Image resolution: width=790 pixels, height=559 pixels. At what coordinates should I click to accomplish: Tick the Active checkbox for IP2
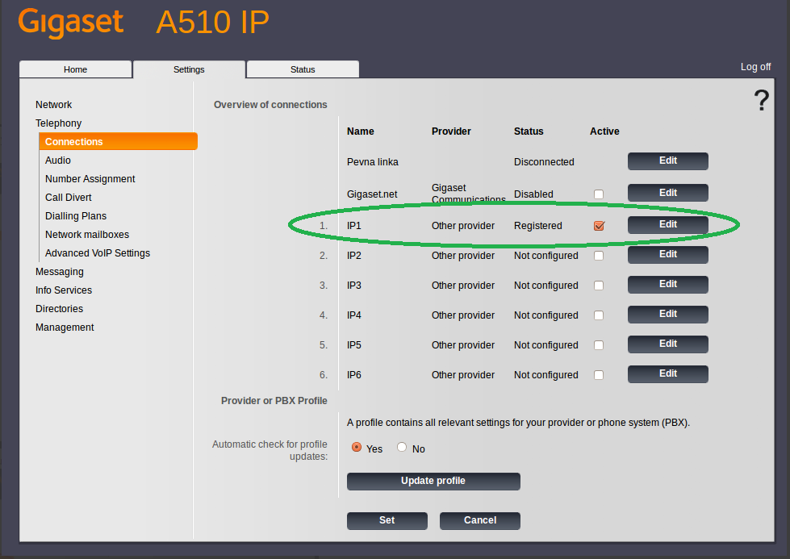[x=599, y=256]
